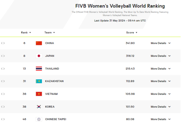The height and width of the screenshot is (125, 185).
Task: Expand More Details for Thailand
Action: pos(160,69)
